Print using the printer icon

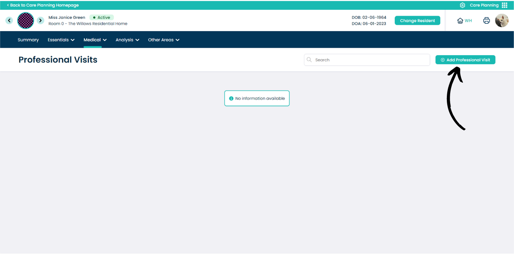coord(487,21)
